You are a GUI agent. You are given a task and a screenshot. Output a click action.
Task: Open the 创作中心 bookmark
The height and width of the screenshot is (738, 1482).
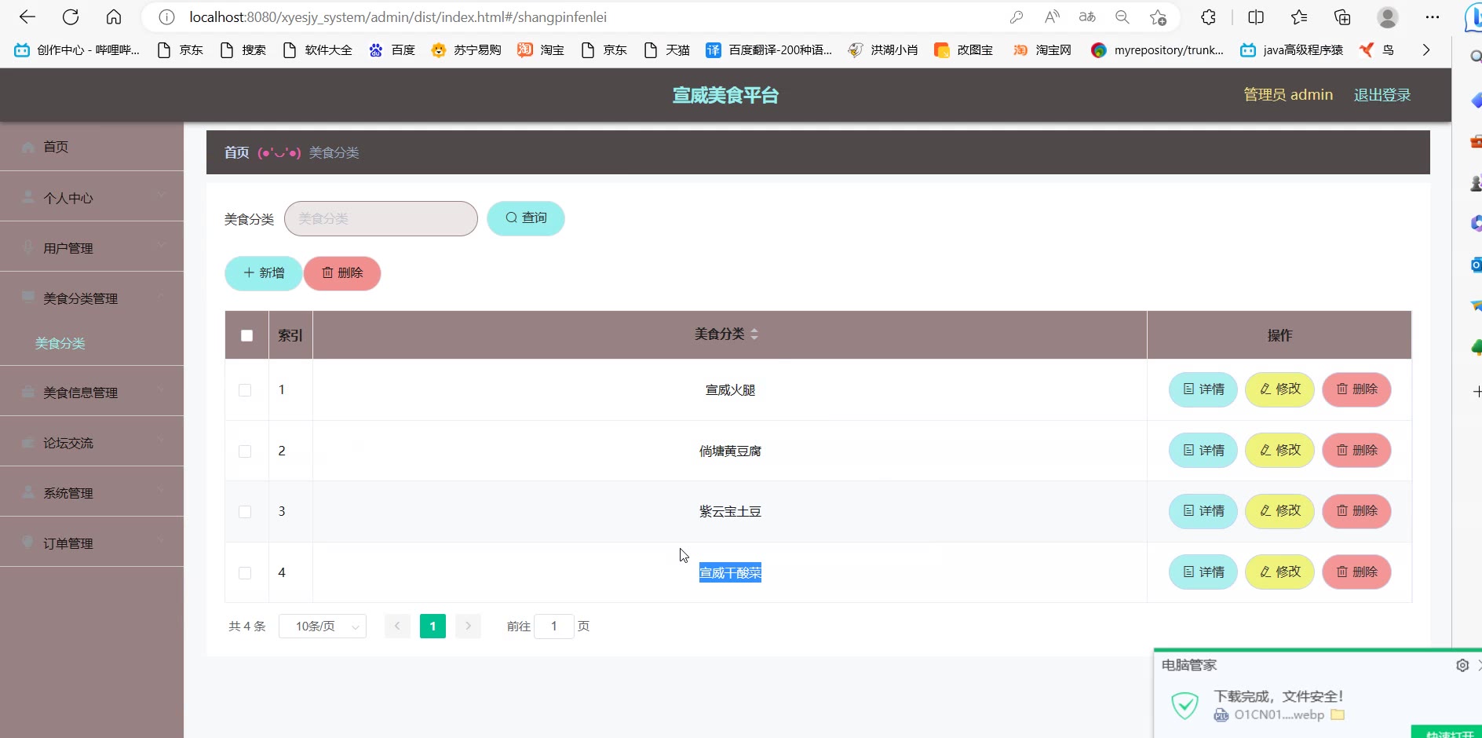click(x=77, y=49)
